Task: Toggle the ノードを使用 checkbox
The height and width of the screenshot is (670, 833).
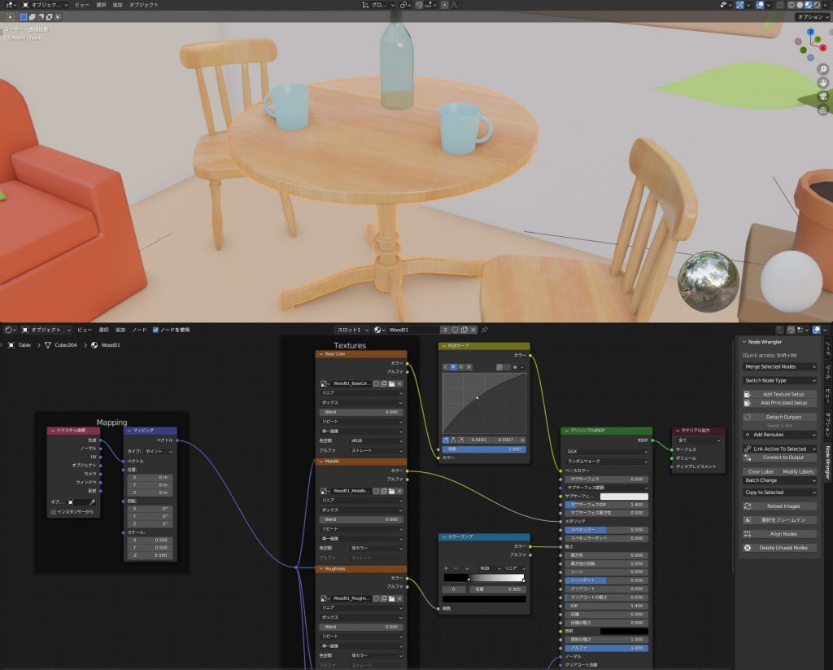Action: pos(156,330)
